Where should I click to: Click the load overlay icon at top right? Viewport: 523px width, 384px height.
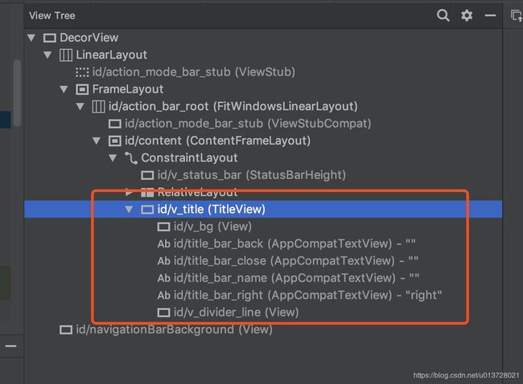click(x=517, y=15)
